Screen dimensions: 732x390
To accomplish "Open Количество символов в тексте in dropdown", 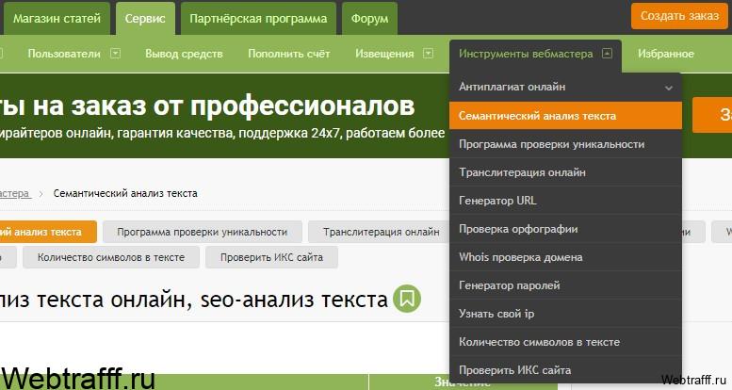I will tap(565, 342).
